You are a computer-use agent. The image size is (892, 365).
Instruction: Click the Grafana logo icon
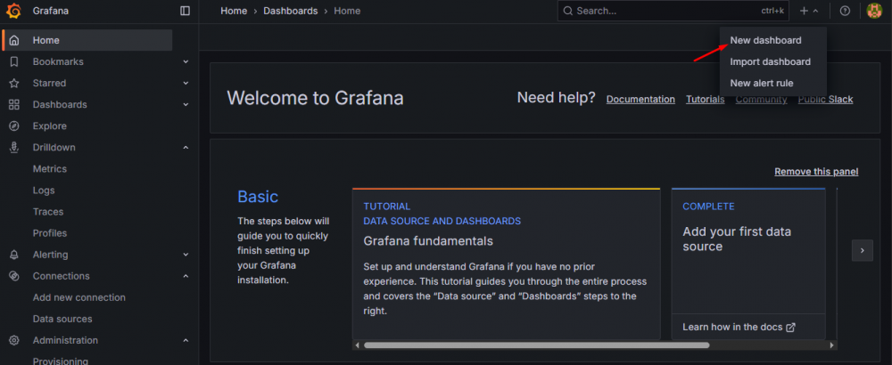[13, 11]
